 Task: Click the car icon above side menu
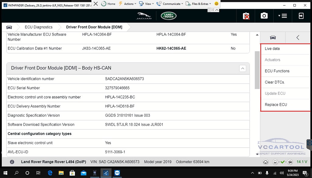pos(273,37)
